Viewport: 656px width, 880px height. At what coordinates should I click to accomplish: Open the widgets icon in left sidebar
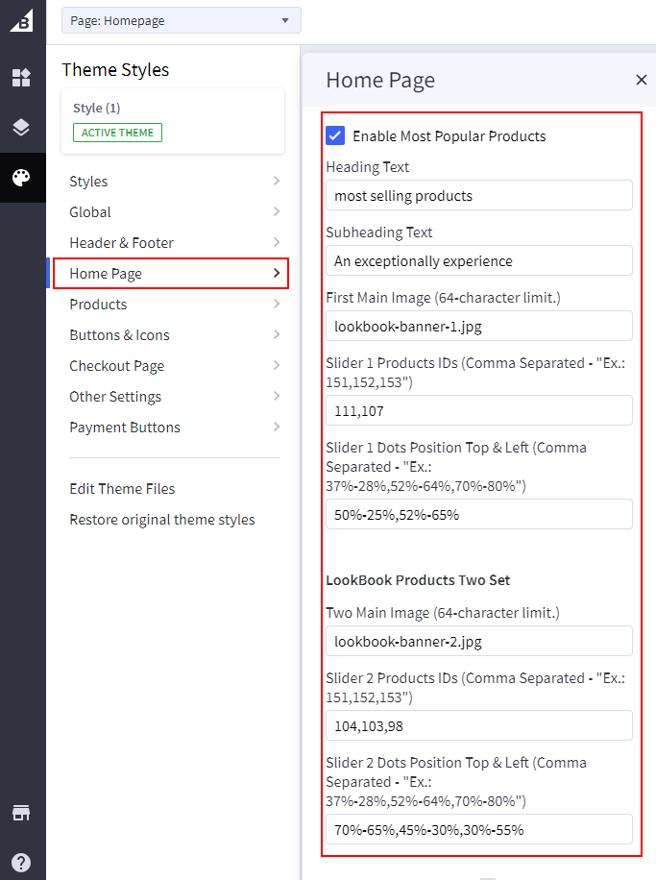pyautogui.click(x=21, y=78)
